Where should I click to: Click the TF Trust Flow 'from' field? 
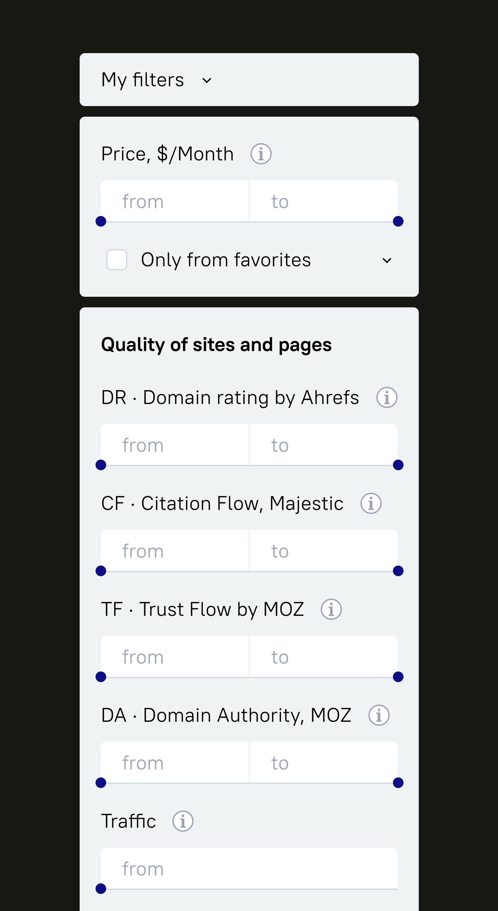tap(175, 657)
